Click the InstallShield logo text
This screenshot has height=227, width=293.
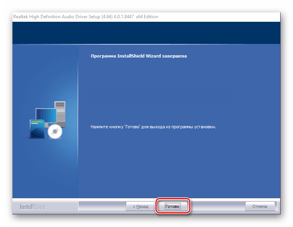pos(33,207)
